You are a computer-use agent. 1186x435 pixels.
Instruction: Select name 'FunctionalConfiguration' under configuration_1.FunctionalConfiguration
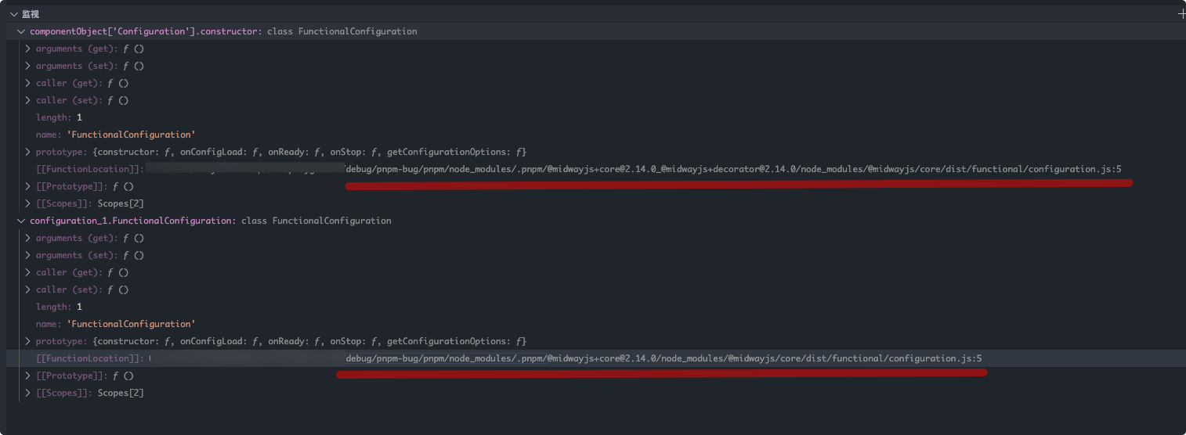click(x=115, y=324)
